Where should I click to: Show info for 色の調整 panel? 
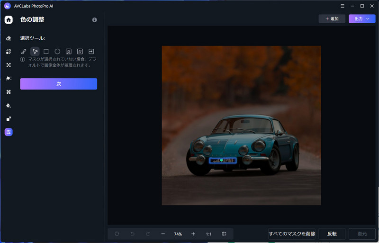pos(94,20)
